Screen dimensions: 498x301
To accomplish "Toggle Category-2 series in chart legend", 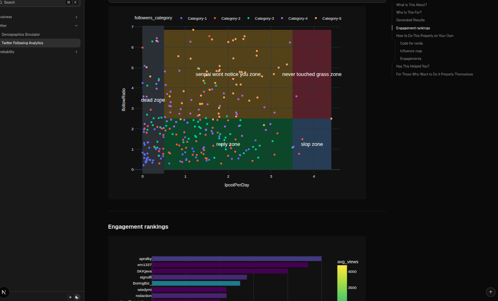I will 227,18.
